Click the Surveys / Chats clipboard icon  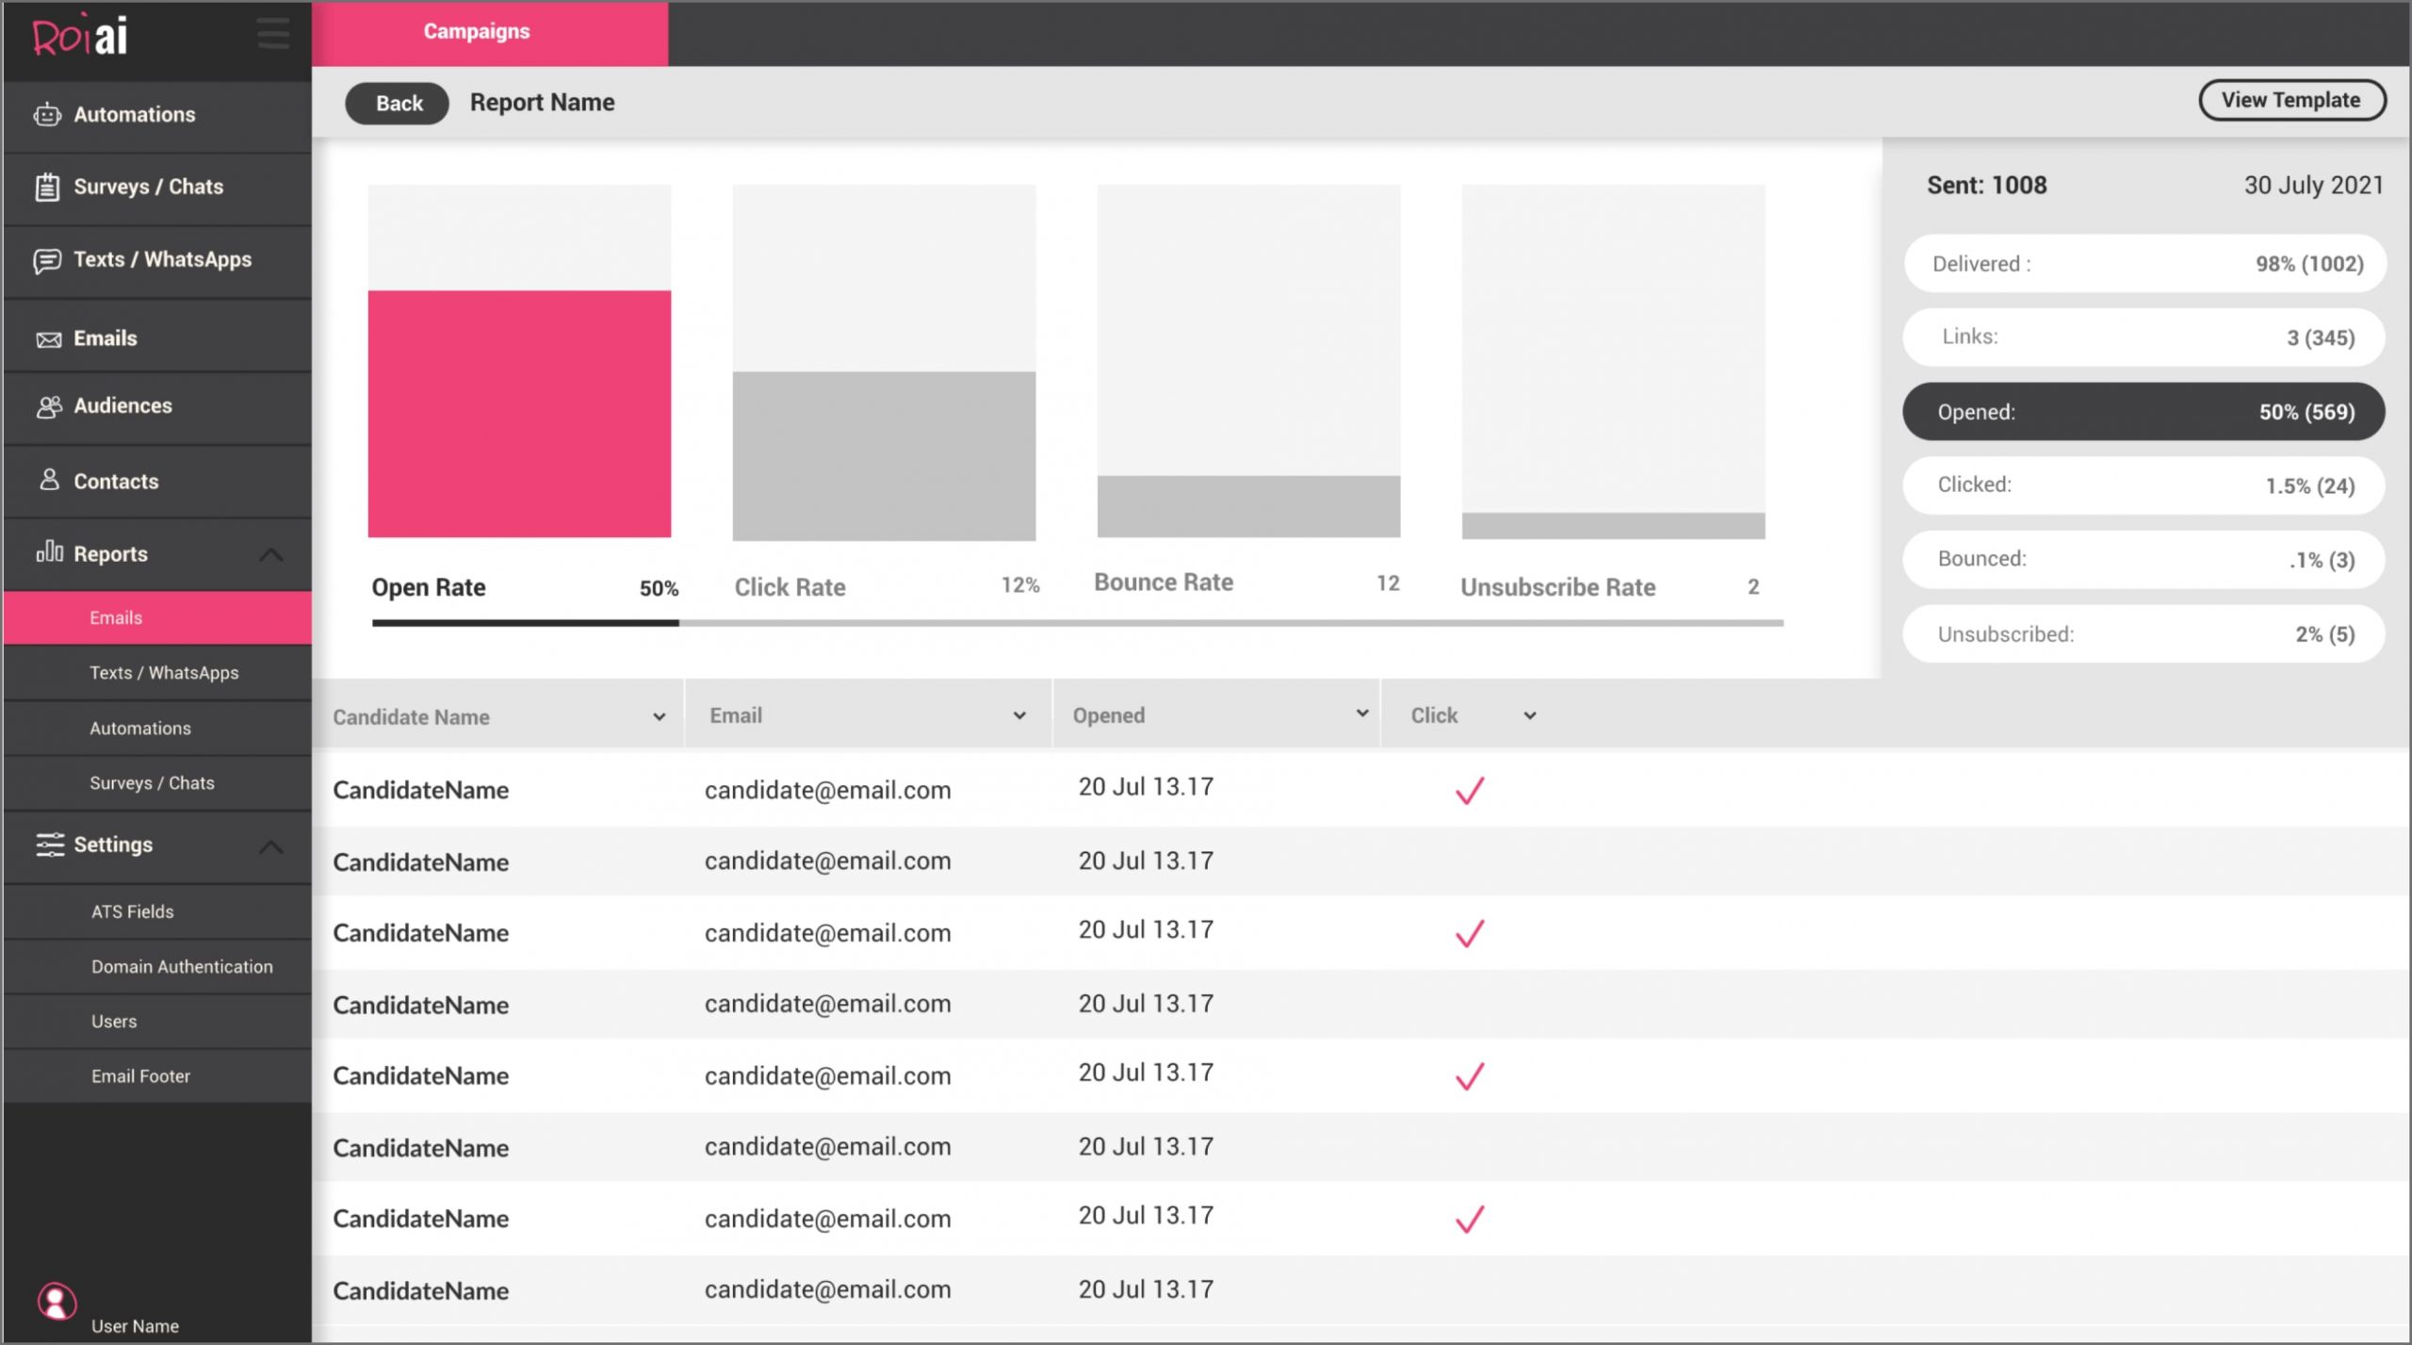(47, 187)
